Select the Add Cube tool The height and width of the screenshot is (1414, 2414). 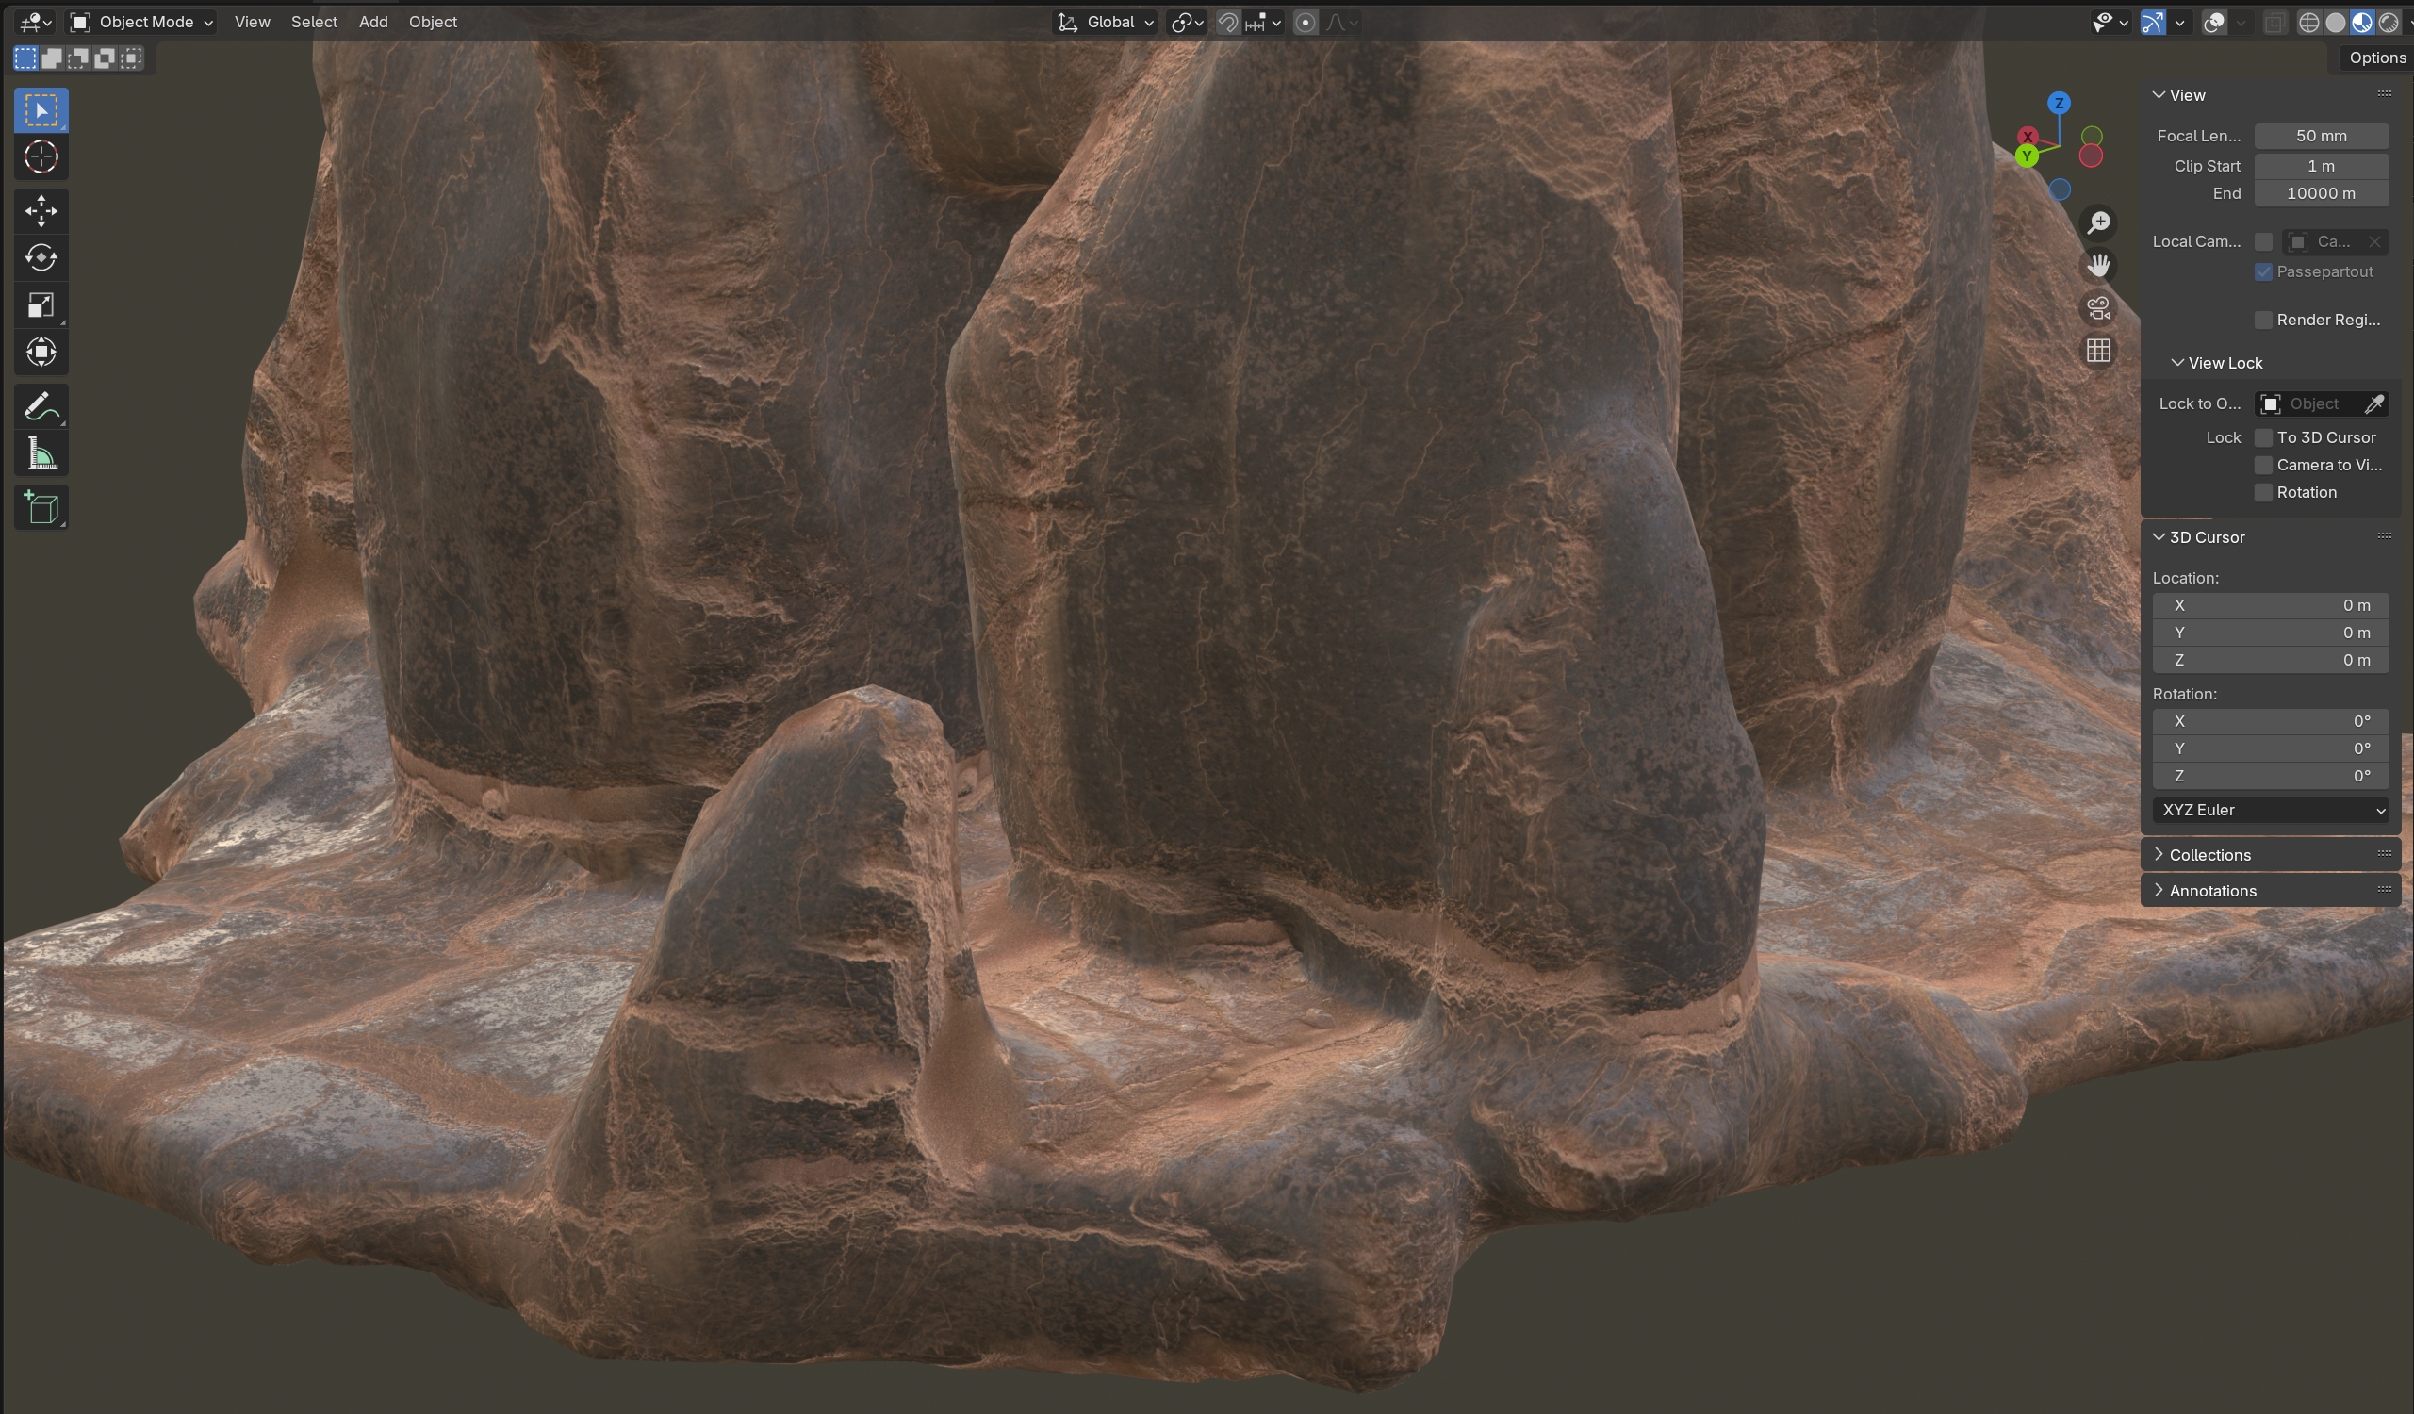tap(41, 508)
